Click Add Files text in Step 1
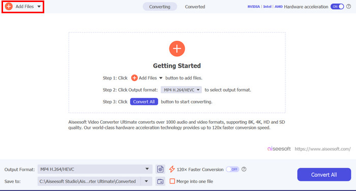This screenshot has width=356, height=191. click(x=148, y=78)
